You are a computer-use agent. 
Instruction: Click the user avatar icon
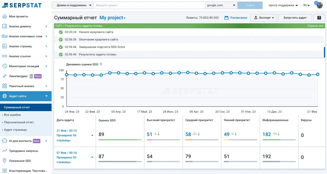[x=319, y=5]
